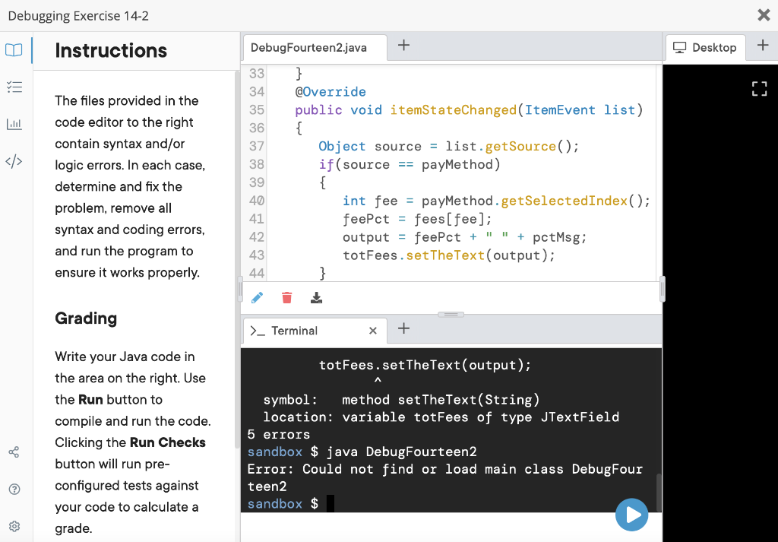Download the code using the download icon

[316, 297]
